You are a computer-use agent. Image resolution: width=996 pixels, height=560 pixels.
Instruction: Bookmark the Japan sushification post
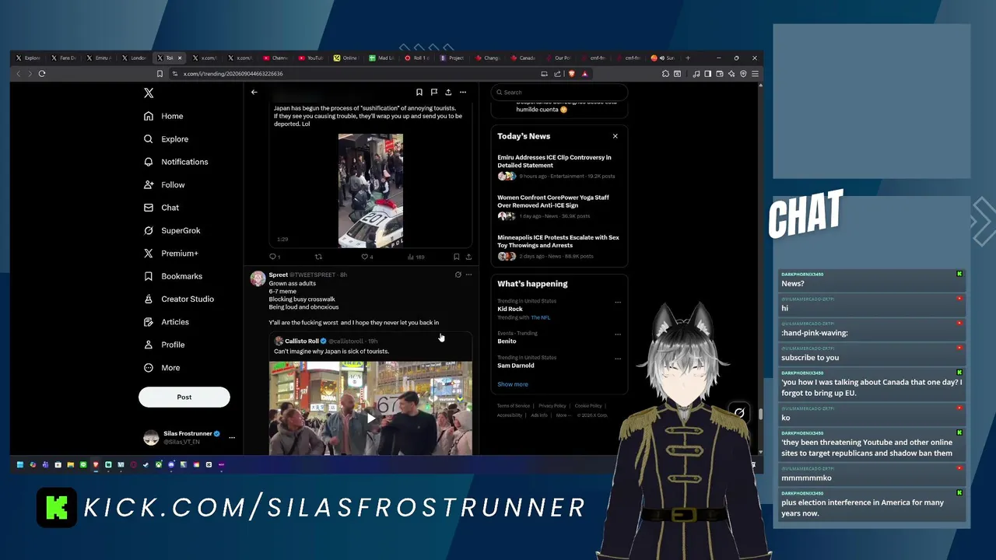(456, 257)
